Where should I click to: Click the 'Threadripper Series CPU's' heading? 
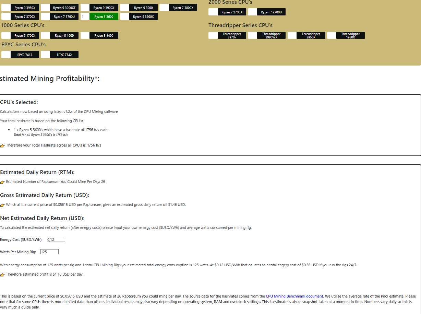[x=240, y=25]
